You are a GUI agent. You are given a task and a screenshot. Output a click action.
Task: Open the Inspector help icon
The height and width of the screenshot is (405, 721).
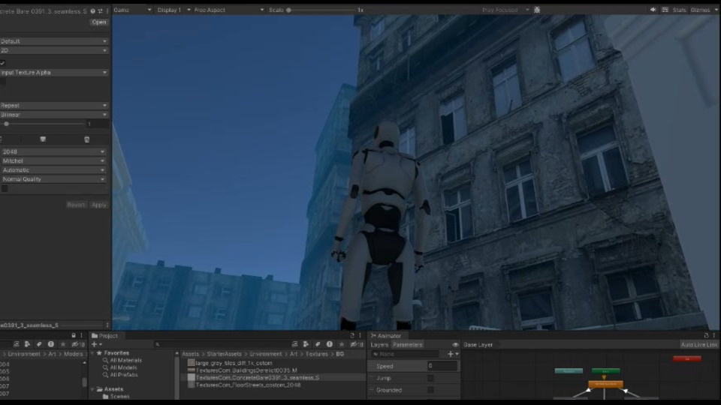pos(93,11)
